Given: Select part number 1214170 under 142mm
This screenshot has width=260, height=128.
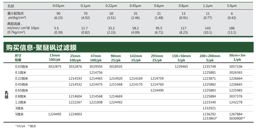Looking at the screenshot, I should point(136,85).
